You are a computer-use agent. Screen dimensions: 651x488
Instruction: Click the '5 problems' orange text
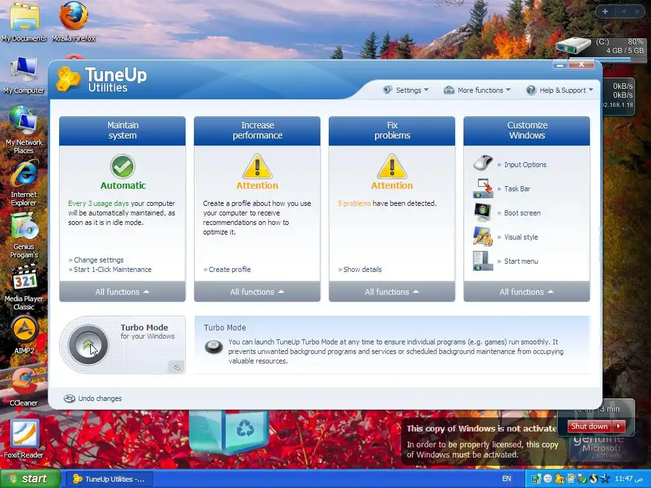(354, 203)
